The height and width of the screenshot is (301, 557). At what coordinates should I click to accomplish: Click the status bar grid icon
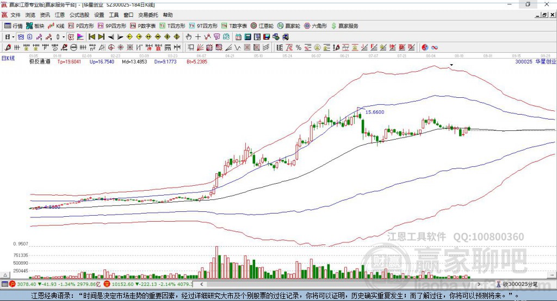[x=4, y=284]
